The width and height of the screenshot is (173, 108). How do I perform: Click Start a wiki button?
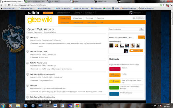48,13
